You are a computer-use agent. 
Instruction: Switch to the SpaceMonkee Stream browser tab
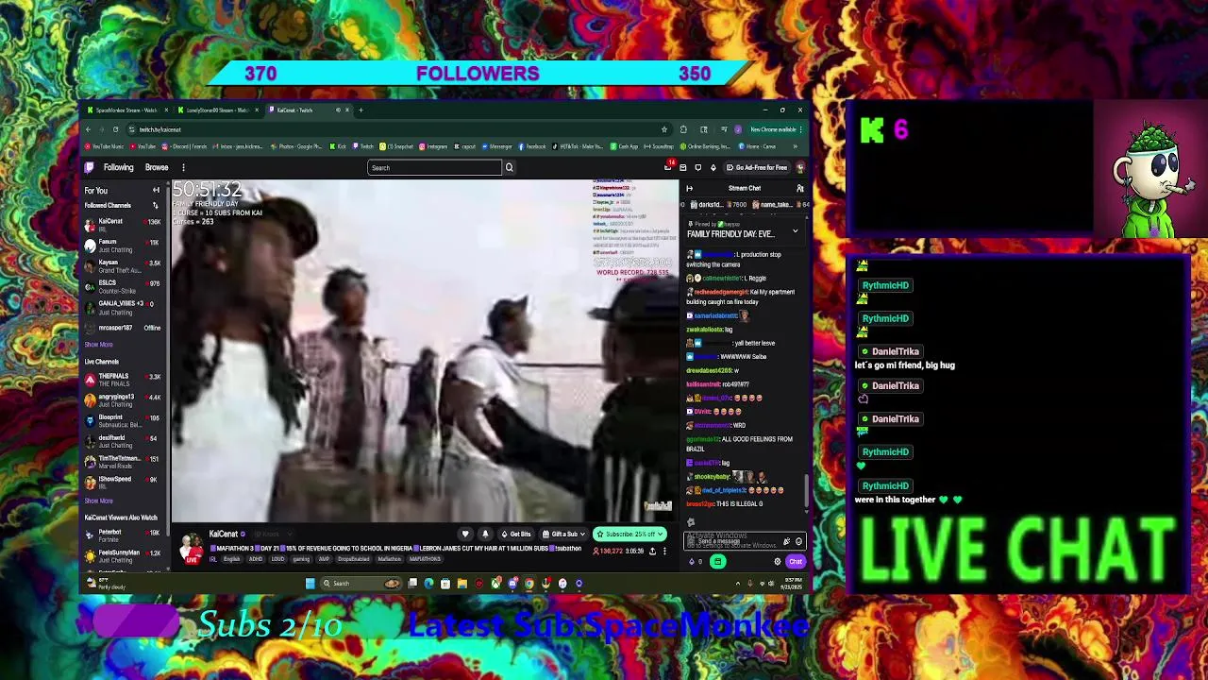(126, 110)
